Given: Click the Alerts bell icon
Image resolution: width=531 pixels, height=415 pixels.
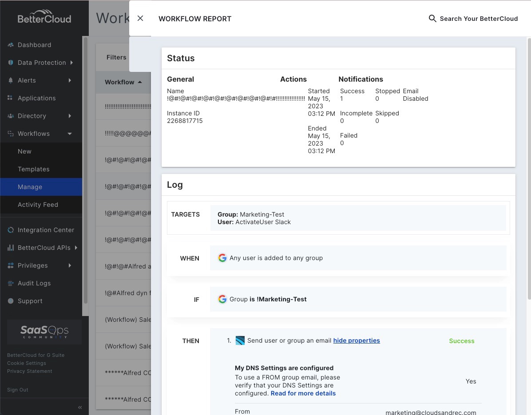Looking at the screenshot, I should [x=10, y=80].
